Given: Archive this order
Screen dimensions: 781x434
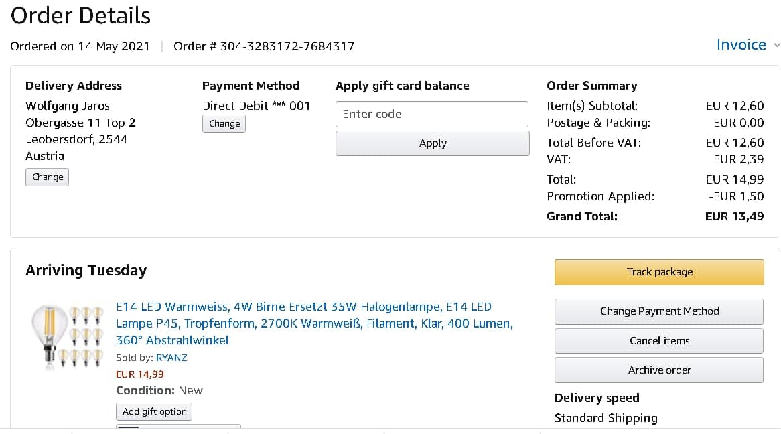Looking at the screenshot, I should click(x=659, y=370).
